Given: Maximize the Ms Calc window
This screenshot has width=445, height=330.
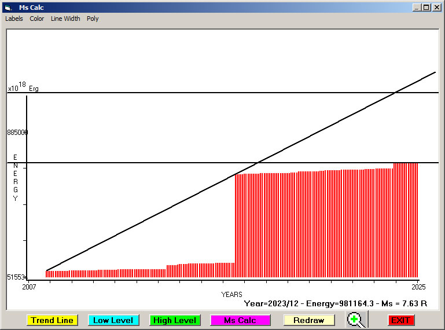Looking at the screenshot, I should point(426,8).
